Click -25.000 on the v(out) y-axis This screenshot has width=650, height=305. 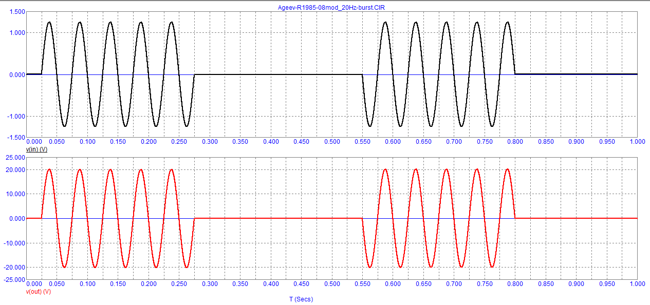(13, 279)
